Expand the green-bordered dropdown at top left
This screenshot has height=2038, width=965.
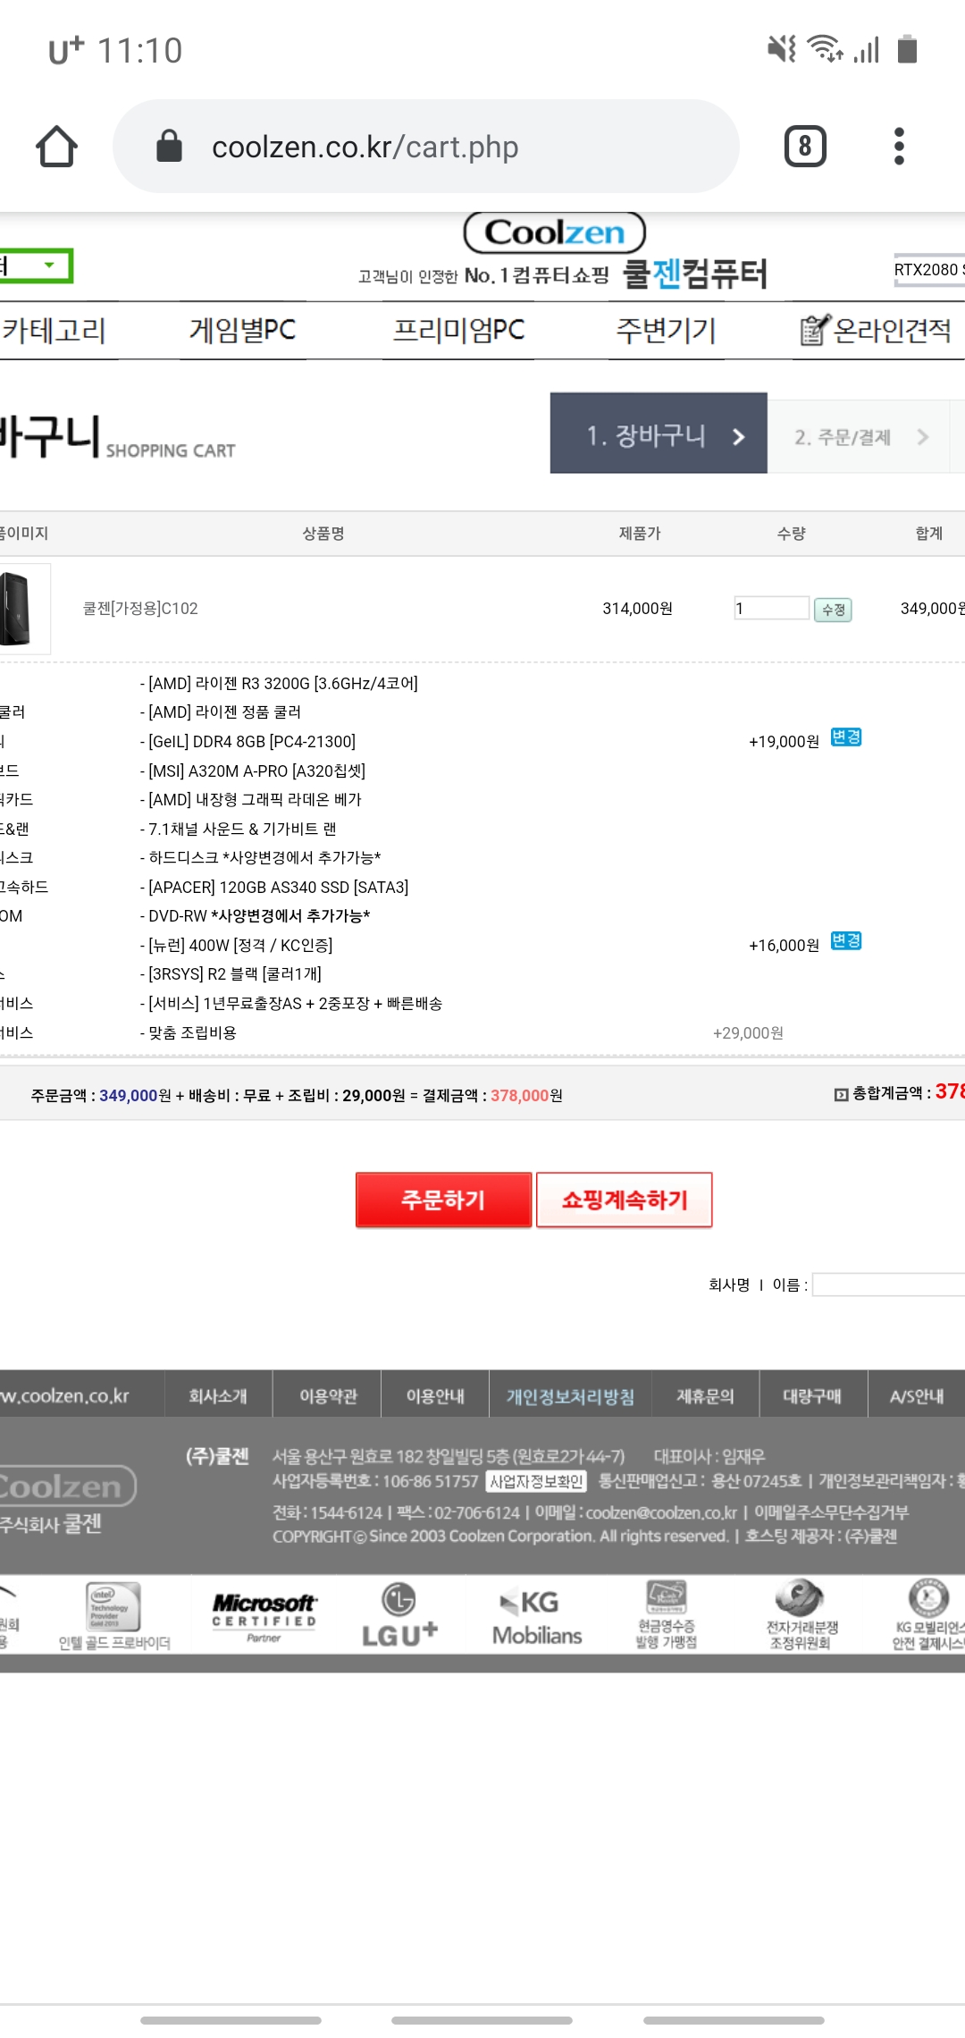[36, 265]
